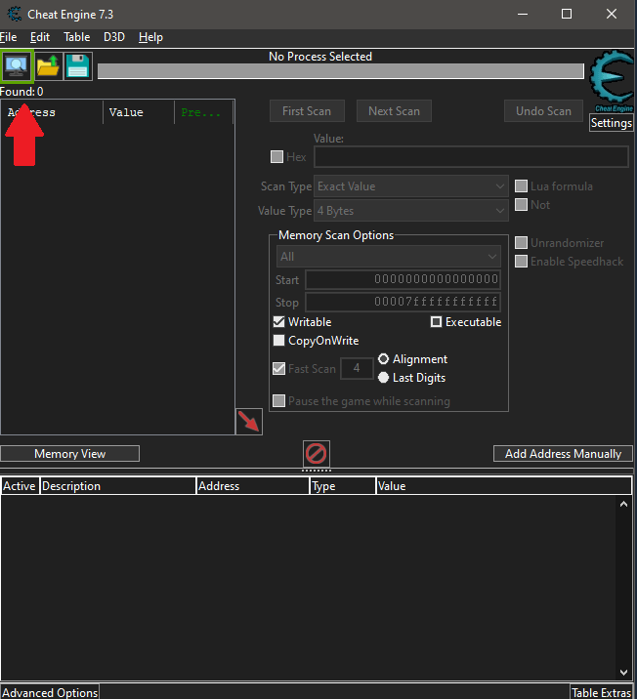637x699 pixels.
Task: Click the Start address field
Action: click(403, 279)
